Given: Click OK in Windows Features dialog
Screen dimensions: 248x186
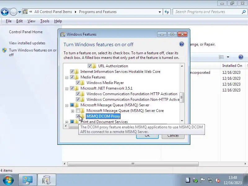Looking at the screenshot, I should (x=147, y=136).
